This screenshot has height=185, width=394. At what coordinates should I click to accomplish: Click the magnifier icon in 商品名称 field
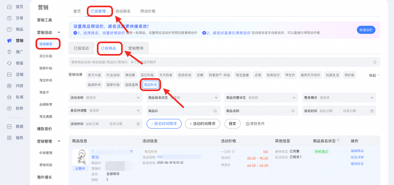[293, 111]
